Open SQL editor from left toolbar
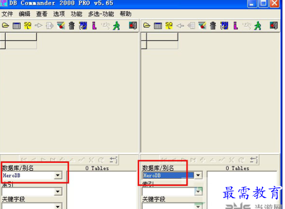Screen dimensions: 285x209 28,26
